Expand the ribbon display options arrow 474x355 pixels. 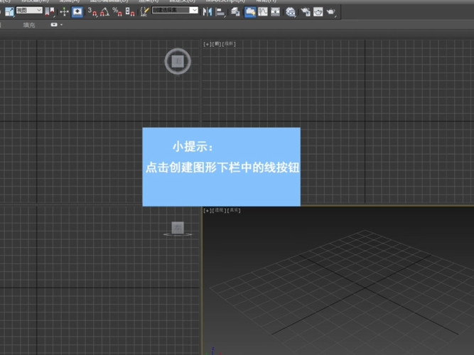coord(61,25)
